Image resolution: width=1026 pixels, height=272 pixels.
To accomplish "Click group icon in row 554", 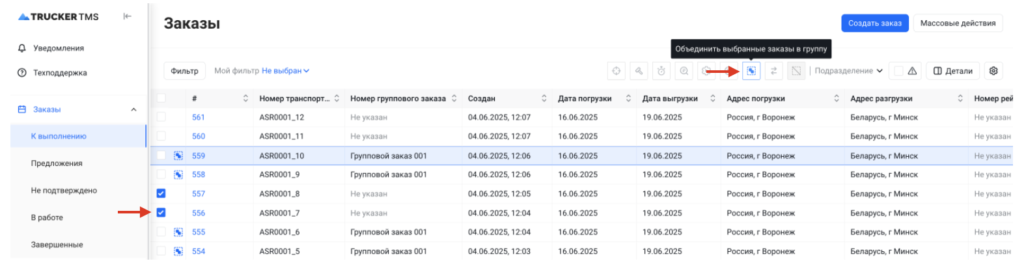I will point(178,251).
